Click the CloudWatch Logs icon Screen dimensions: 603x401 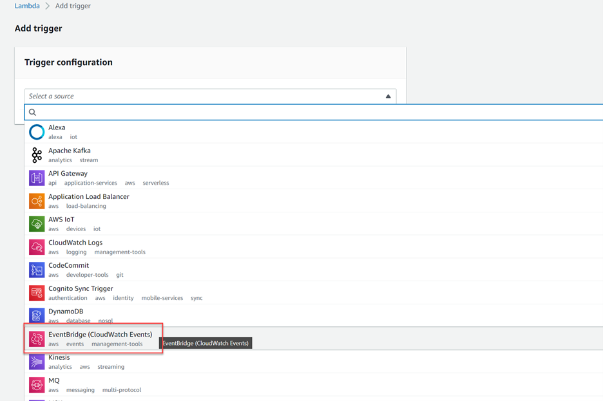(37, 247)
